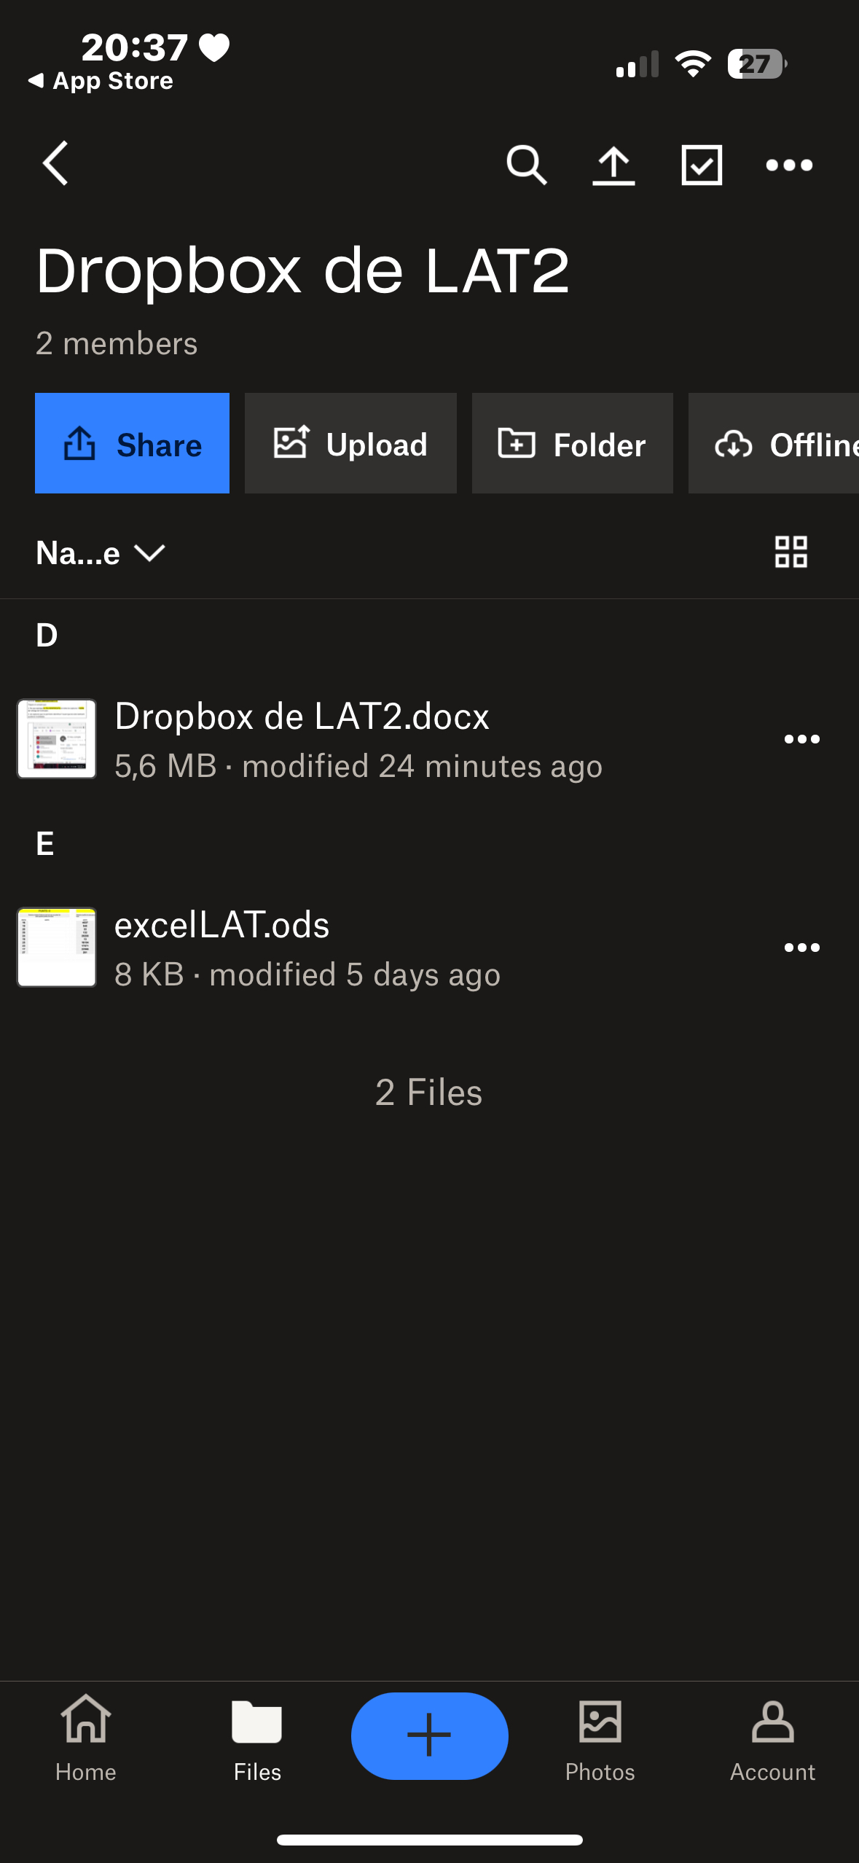Tap the upload arrow icon in header
Image resolution: width=859 pixels, height=1863 pixels.
(613, 165)
